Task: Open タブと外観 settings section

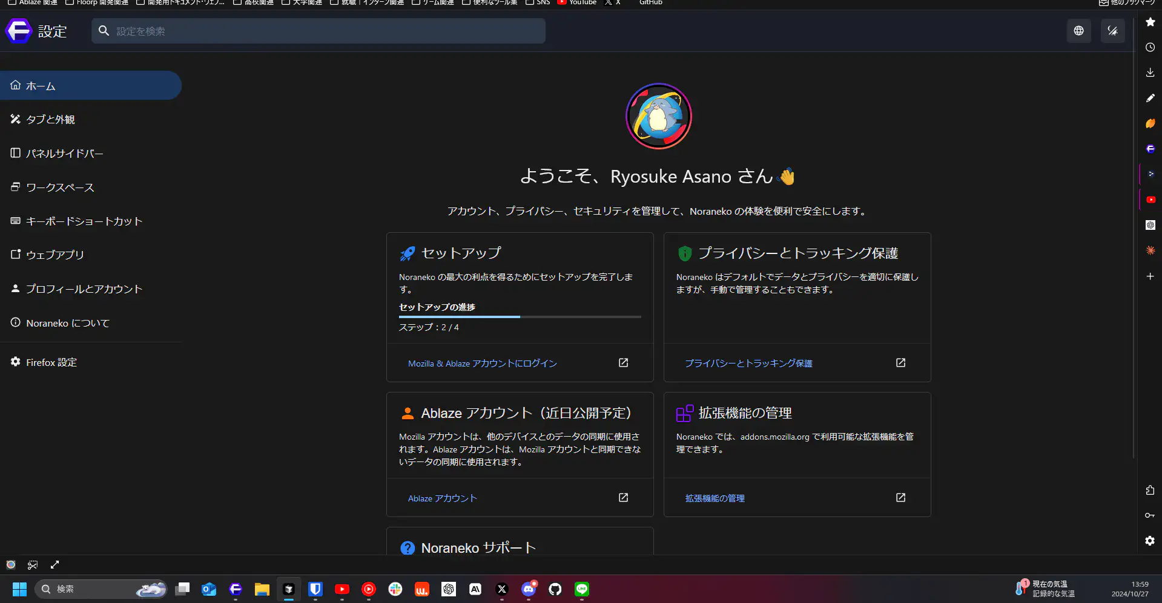Action: 91,119
